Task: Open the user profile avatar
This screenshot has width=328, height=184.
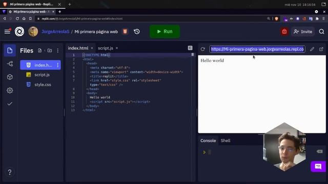Action: pyautogui.click(x=33, y=32)
